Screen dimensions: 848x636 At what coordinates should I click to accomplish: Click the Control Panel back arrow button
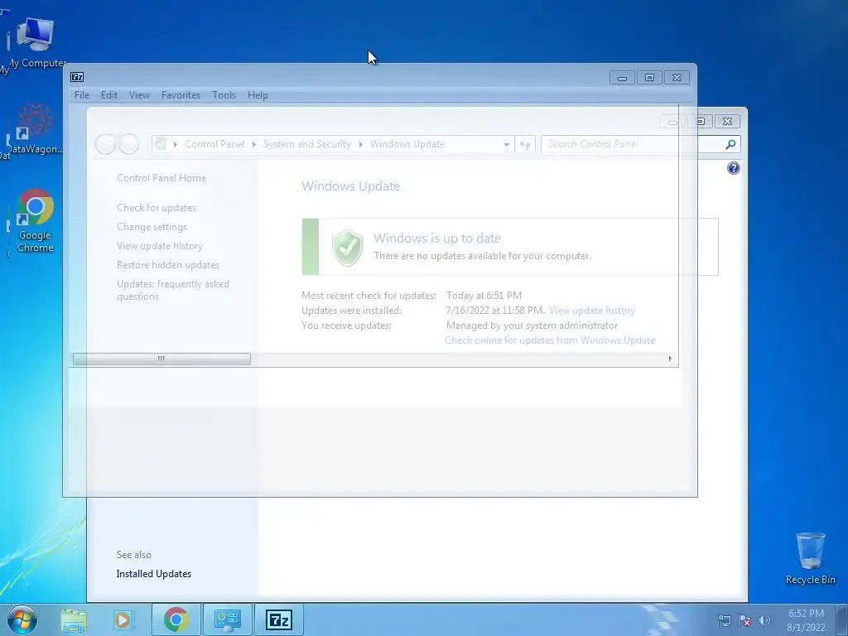pos(105,144)
